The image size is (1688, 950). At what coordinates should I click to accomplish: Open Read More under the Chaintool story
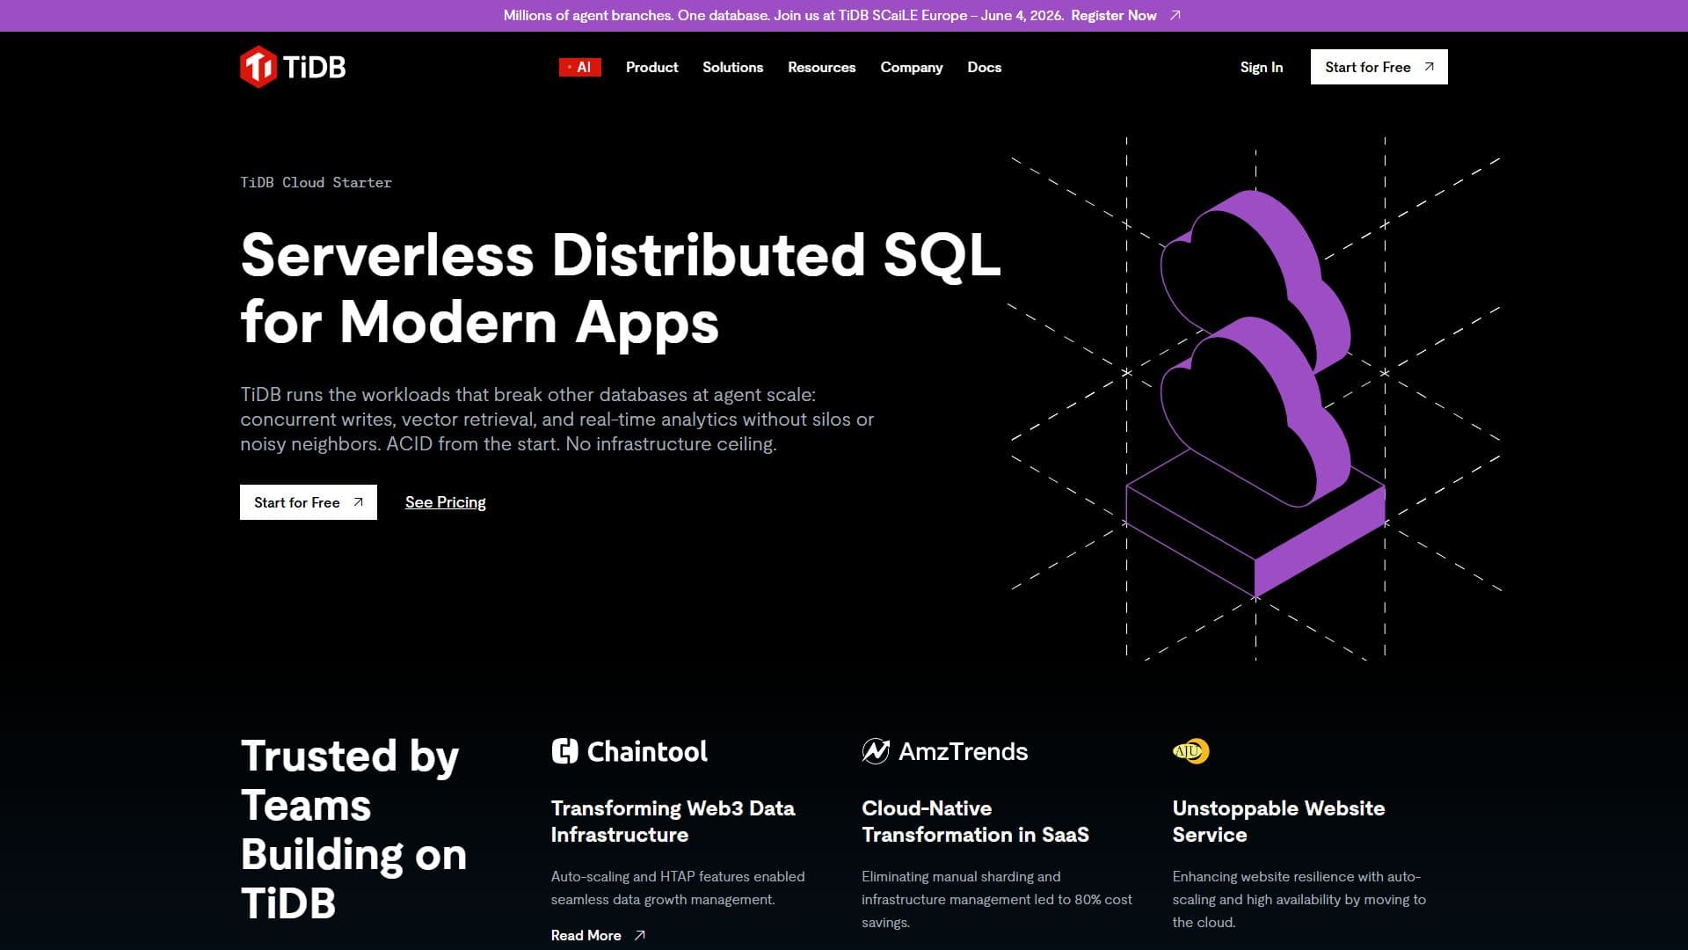(x=586, y=935)
